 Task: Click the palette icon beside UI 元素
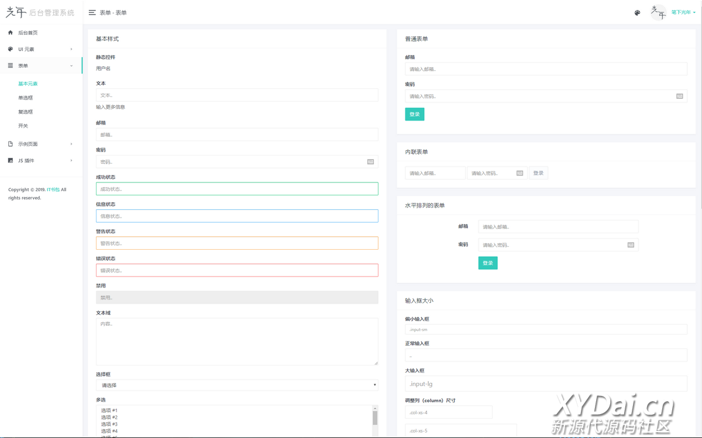point(11,49)
